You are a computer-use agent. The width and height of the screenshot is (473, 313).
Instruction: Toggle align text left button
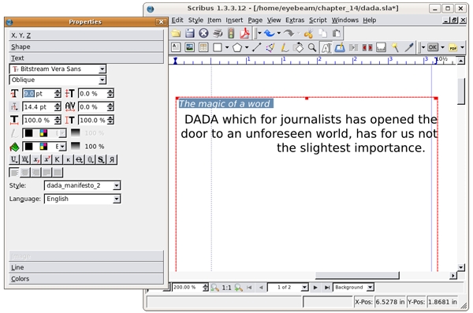14,173
